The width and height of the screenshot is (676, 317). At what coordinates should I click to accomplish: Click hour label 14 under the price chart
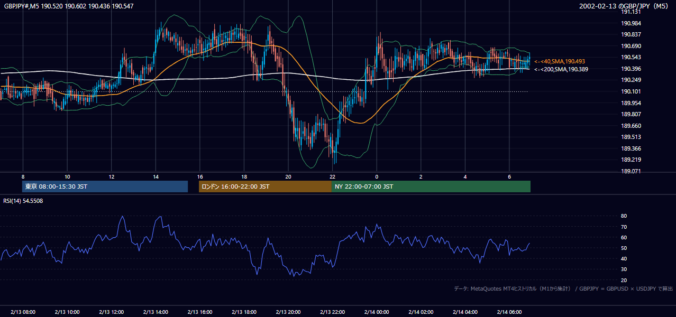coord(156,176)
